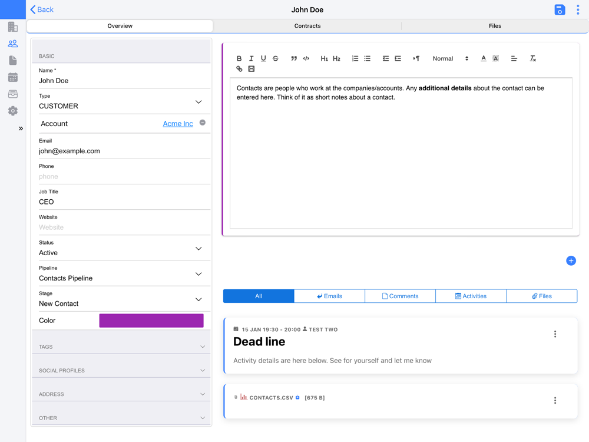
Task: Switch to the Overview tab
Action: tap(120, 26)
